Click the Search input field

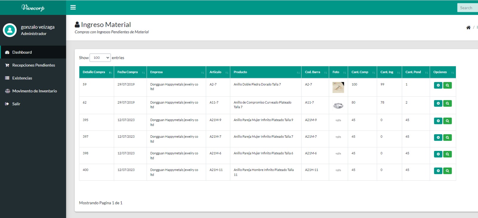pos(467,8)
